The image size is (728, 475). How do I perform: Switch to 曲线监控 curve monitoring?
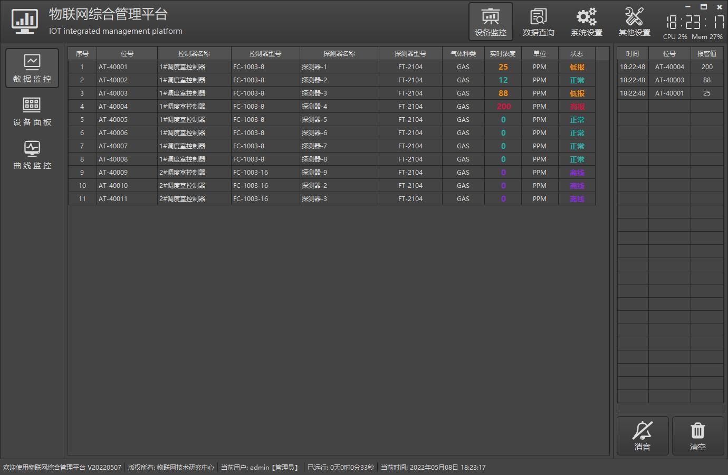(32, 155)
